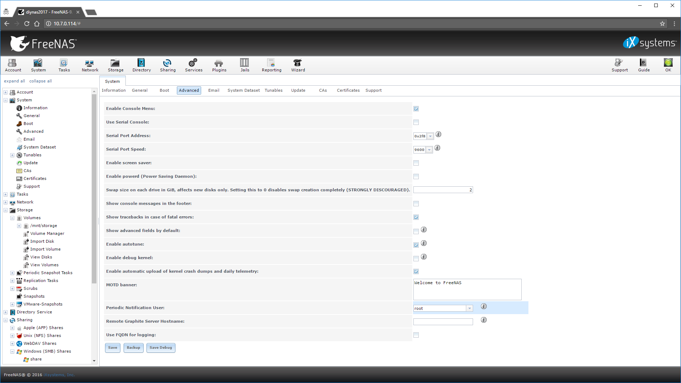Open the Plugins toolbar icon
Viewport: 681px width, 383px height.
219,65
